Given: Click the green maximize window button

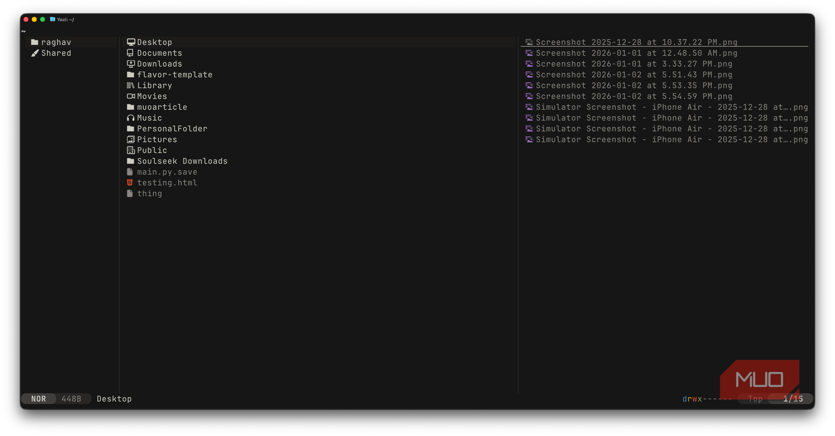Looking at the screenshot, I should [x=42, y=19].
